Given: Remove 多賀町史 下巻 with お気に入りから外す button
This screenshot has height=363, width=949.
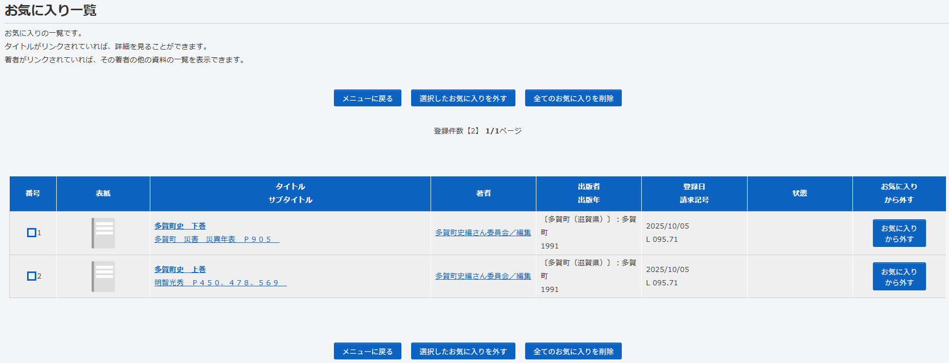Looking at the screenshot, I should (x=899, y=233).
